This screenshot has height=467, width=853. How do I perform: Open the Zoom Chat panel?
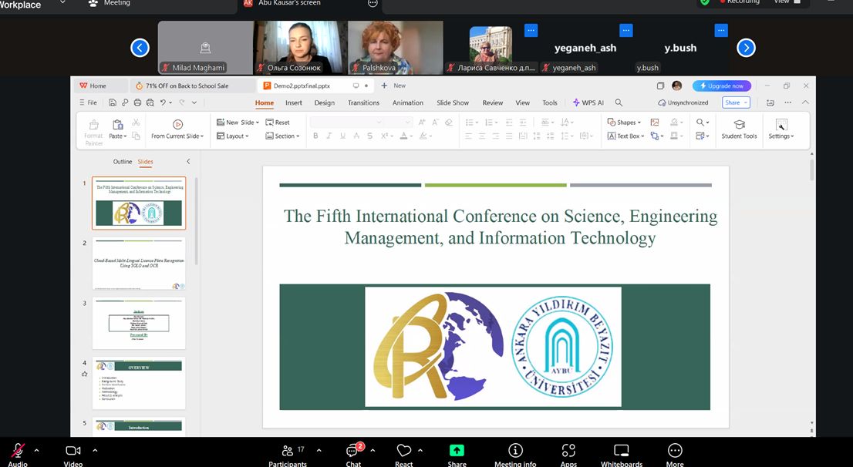click(353, 452)
